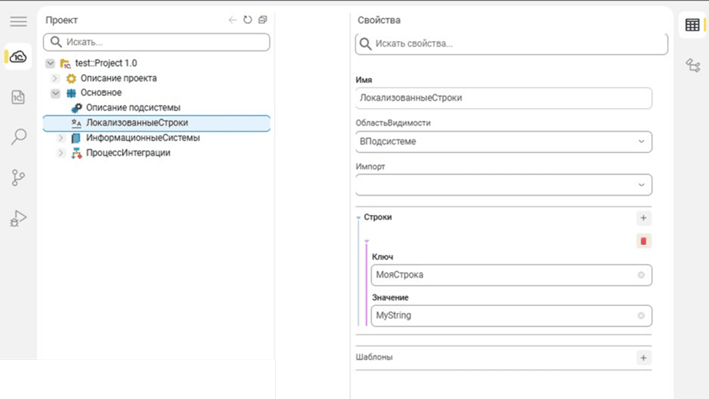Open the hamburger main menu
Image resolution: width=709 pixels, height=399 pixels.
(18, 22)
